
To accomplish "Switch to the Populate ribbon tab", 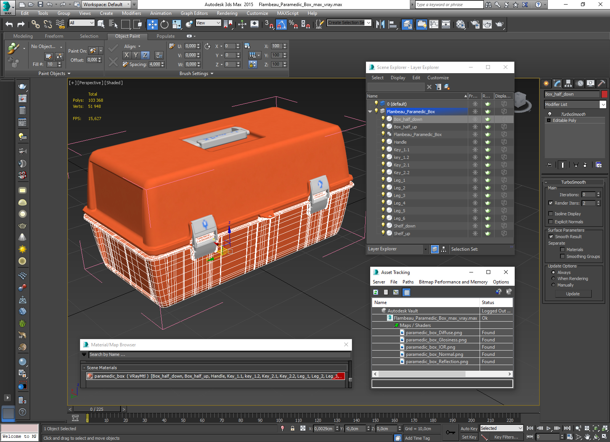I will (165, 36).
